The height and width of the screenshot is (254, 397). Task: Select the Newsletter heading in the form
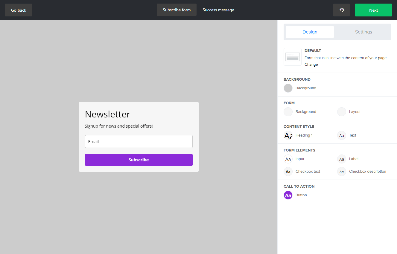107,114
